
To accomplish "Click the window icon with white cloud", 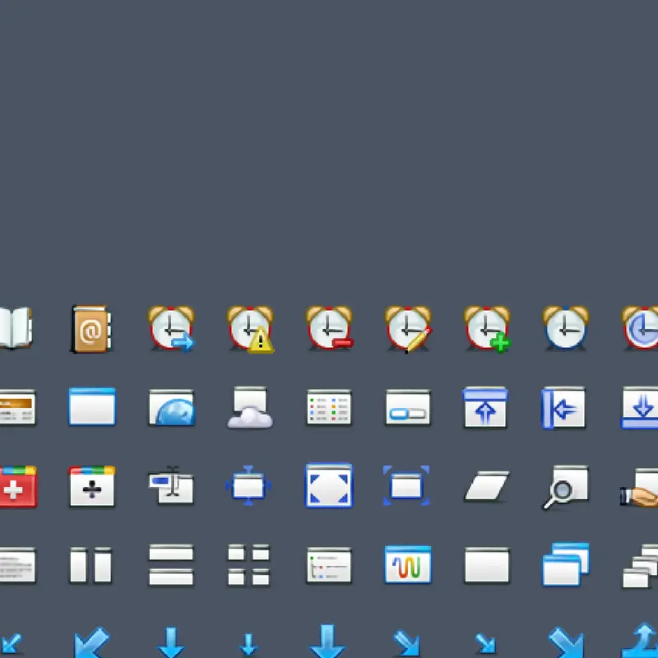I will coord(250,407).
